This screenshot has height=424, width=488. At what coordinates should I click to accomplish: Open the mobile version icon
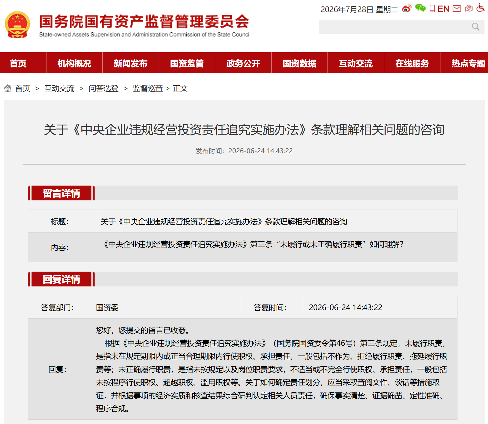pyautogui.click(x=432, y=9)
